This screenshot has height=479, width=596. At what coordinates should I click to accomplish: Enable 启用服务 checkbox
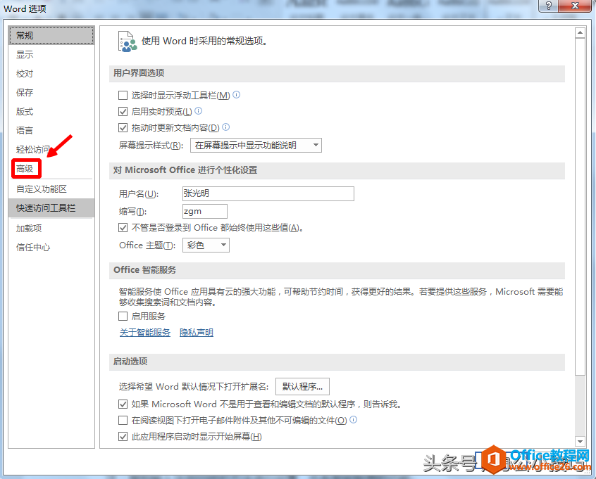pyautogui.click(x=123, y=317)
